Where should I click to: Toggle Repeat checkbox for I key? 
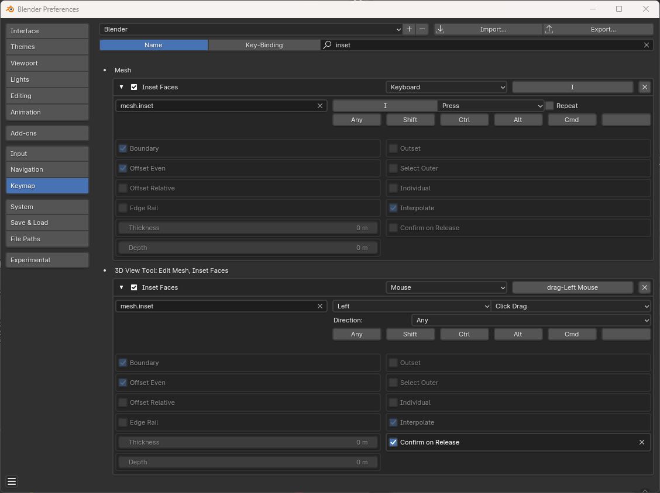pos(549,106)
